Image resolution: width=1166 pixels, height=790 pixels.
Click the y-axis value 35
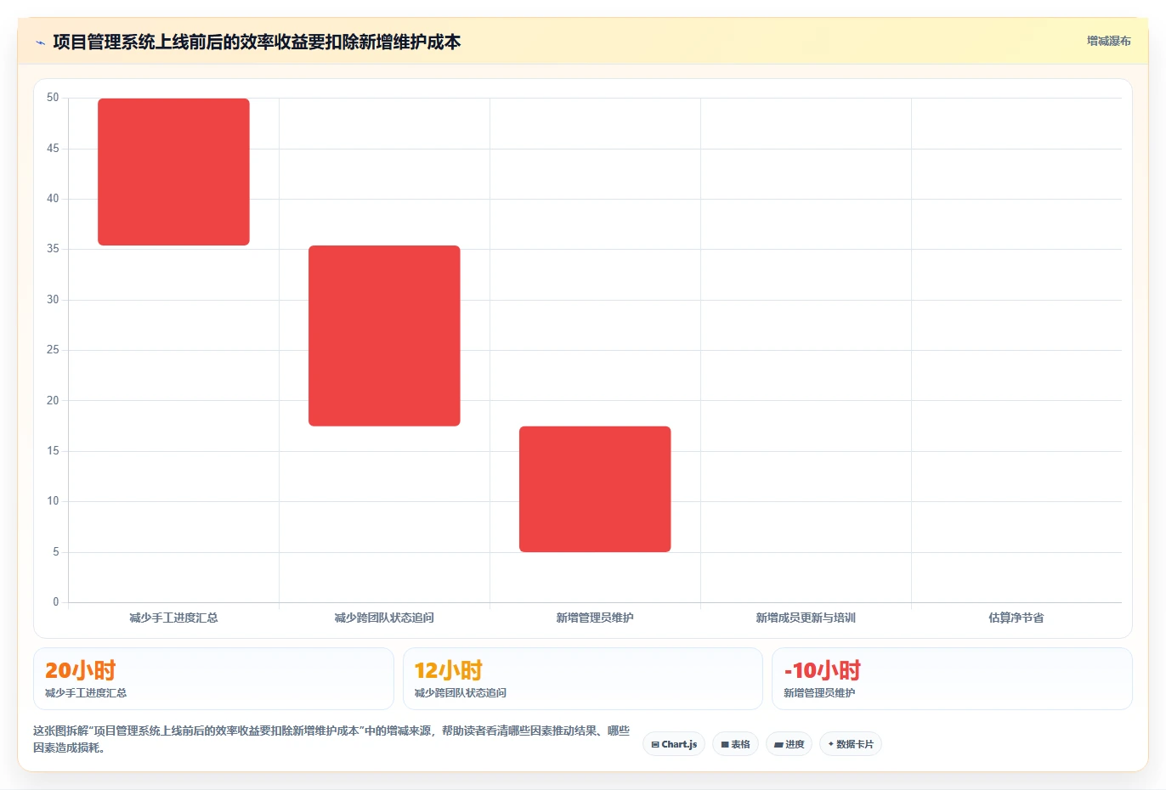pos(53,249)
